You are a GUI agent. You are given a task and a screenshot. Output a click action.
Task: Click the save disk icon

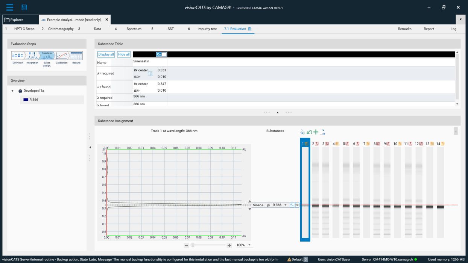click(x=24, y=8)
